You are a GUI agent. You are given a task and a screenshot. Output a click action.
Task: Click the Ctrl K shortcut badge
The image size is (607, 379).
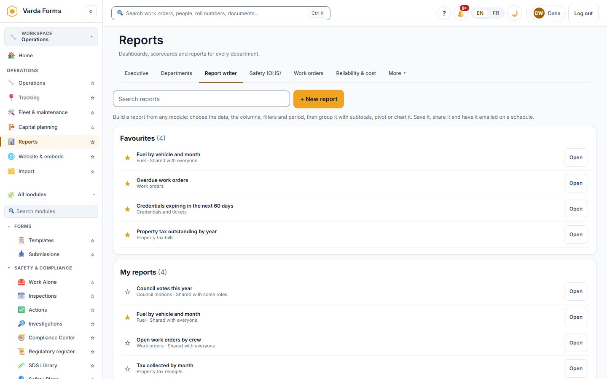(317, 13)
